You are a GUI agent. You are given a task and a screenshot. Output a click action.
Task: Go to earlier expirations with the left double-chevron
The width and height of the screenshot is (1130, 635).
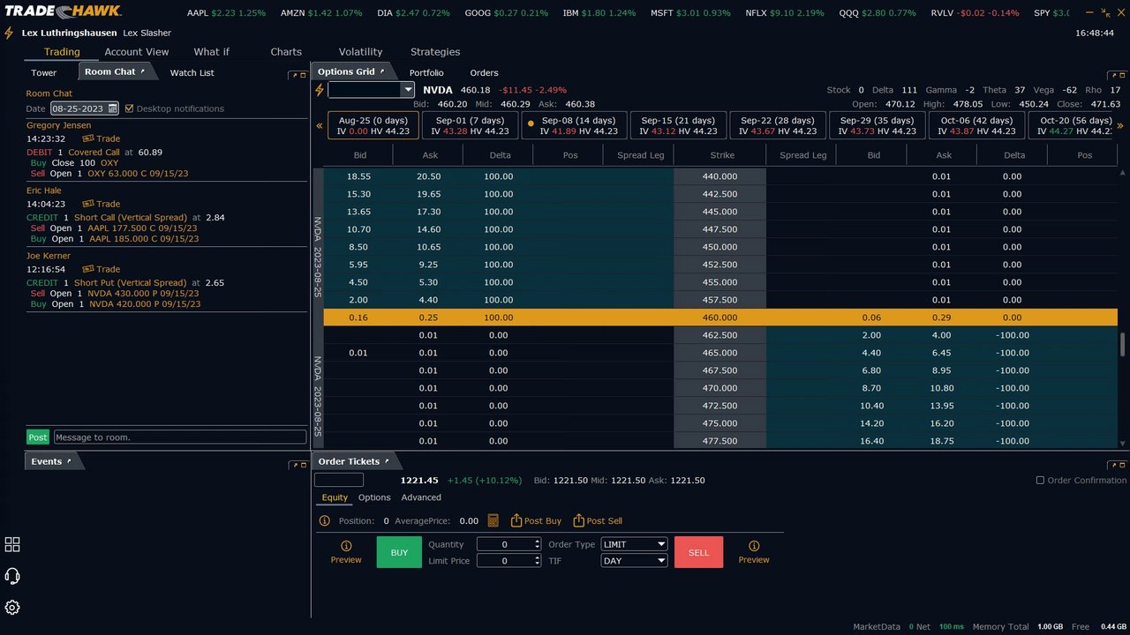point(320,125)
